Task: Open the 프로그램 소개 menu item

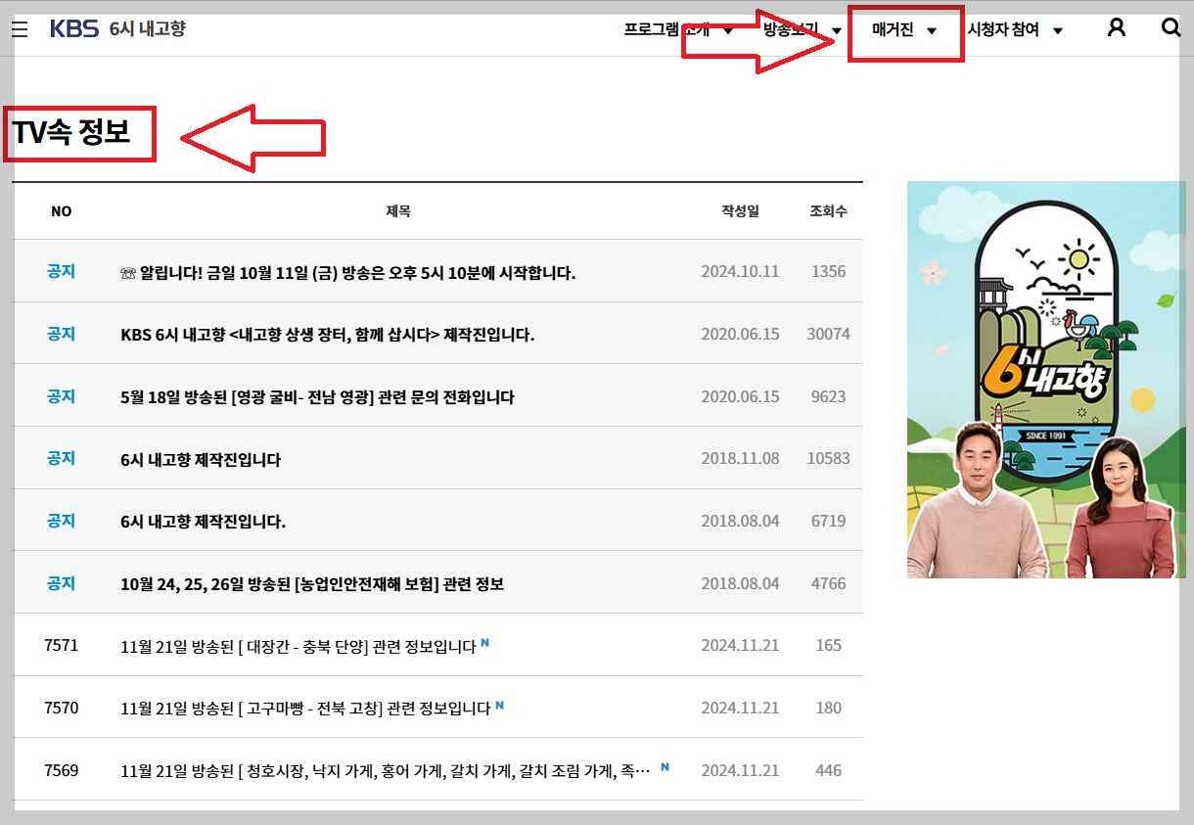Action: (666, 29)
